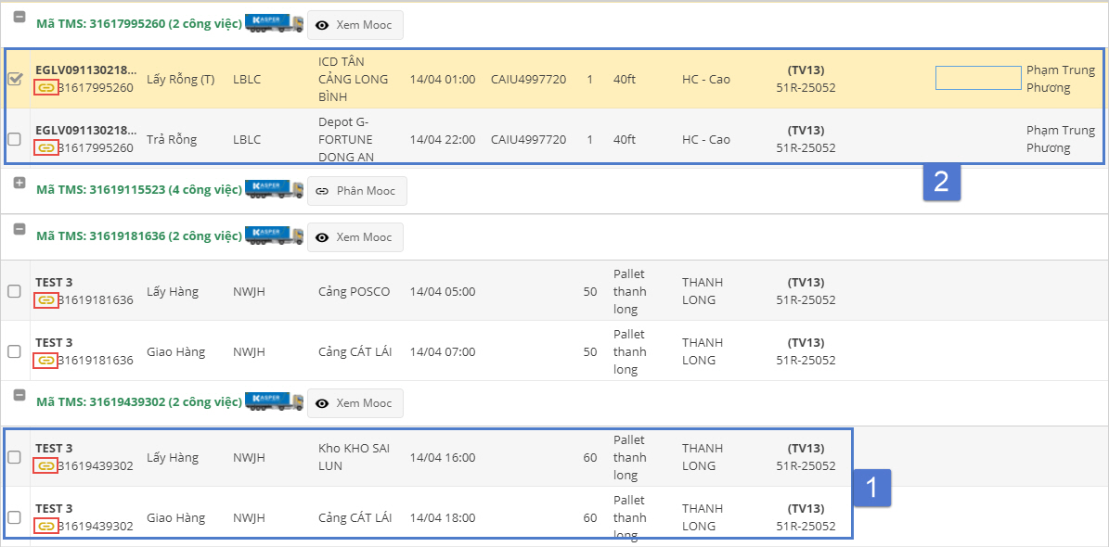Collapse the TMS 31617995260 group
Screen dimensions: 1109x547
19,17
